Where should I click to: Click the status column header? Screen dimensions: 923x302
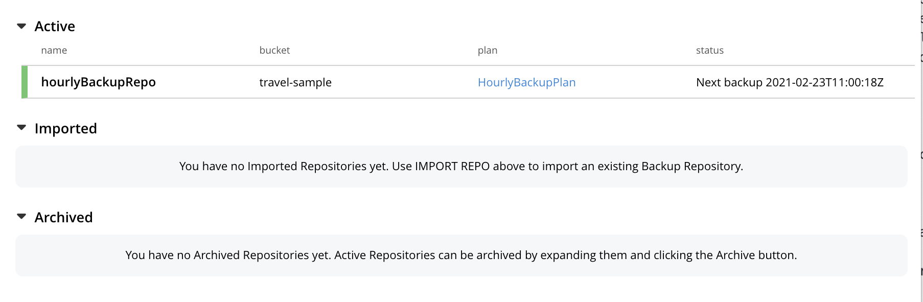[x=709, y=50]
